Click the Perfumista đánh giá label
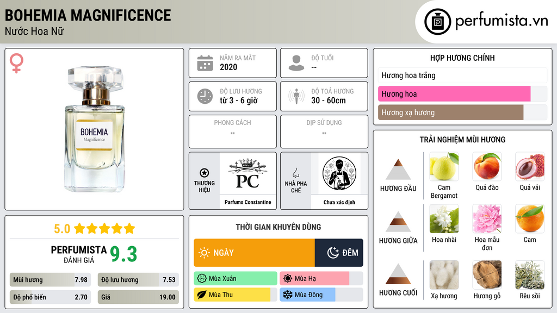 [x=78, y=254]
